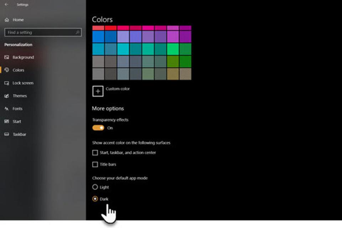Viewport: 342px width, 228px height.
Task: Pick the bright blue swatch starting second row
Action: [98, 37]
